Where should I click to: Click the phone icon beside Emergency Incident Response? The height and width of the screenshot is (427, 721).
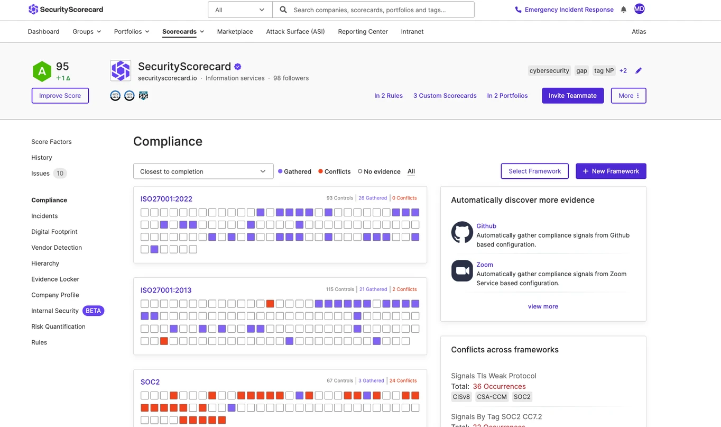(518, 10)
